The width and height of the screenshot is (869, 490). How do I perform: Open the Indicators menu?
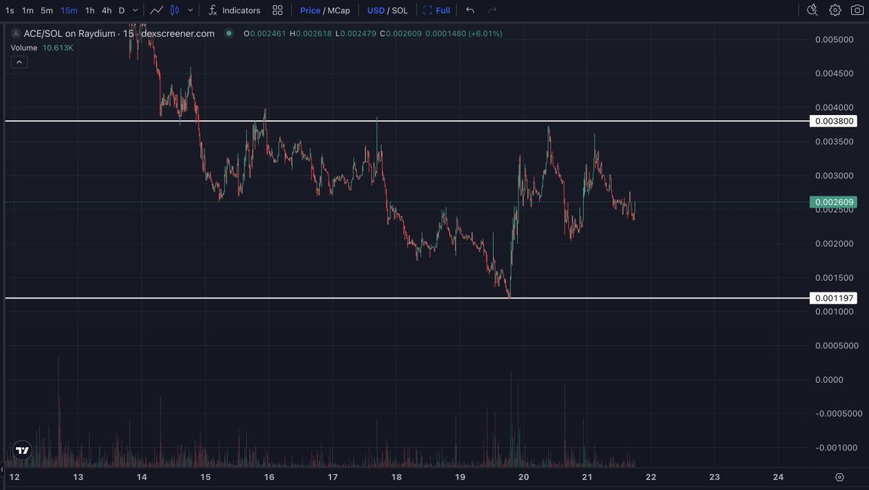(234, 10)
